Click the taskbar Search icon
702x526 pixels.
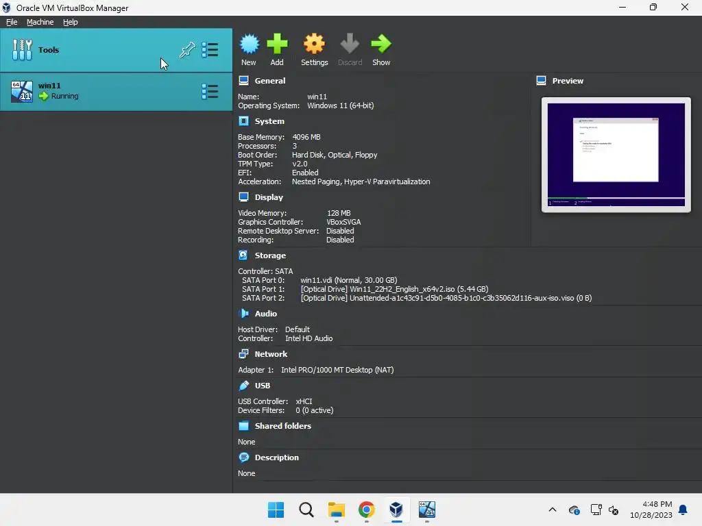pyautogui.click(x=306, y=510)
